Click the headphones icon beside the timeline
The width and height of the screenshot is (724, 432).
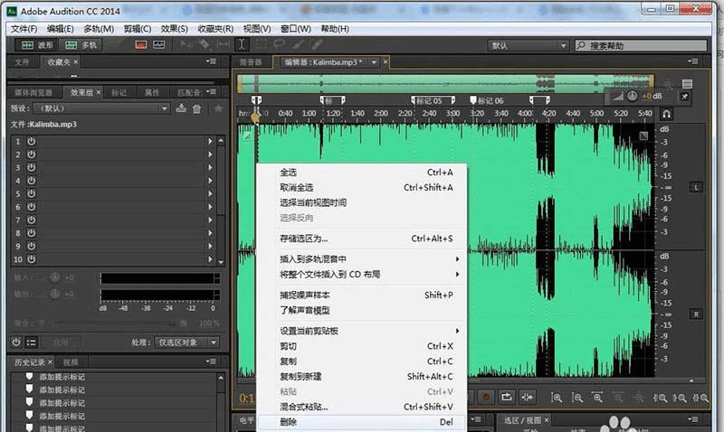666,115
